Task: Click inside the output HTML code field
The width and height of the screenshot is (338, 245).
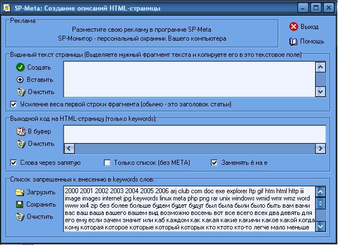Action: tap(195, 135)
